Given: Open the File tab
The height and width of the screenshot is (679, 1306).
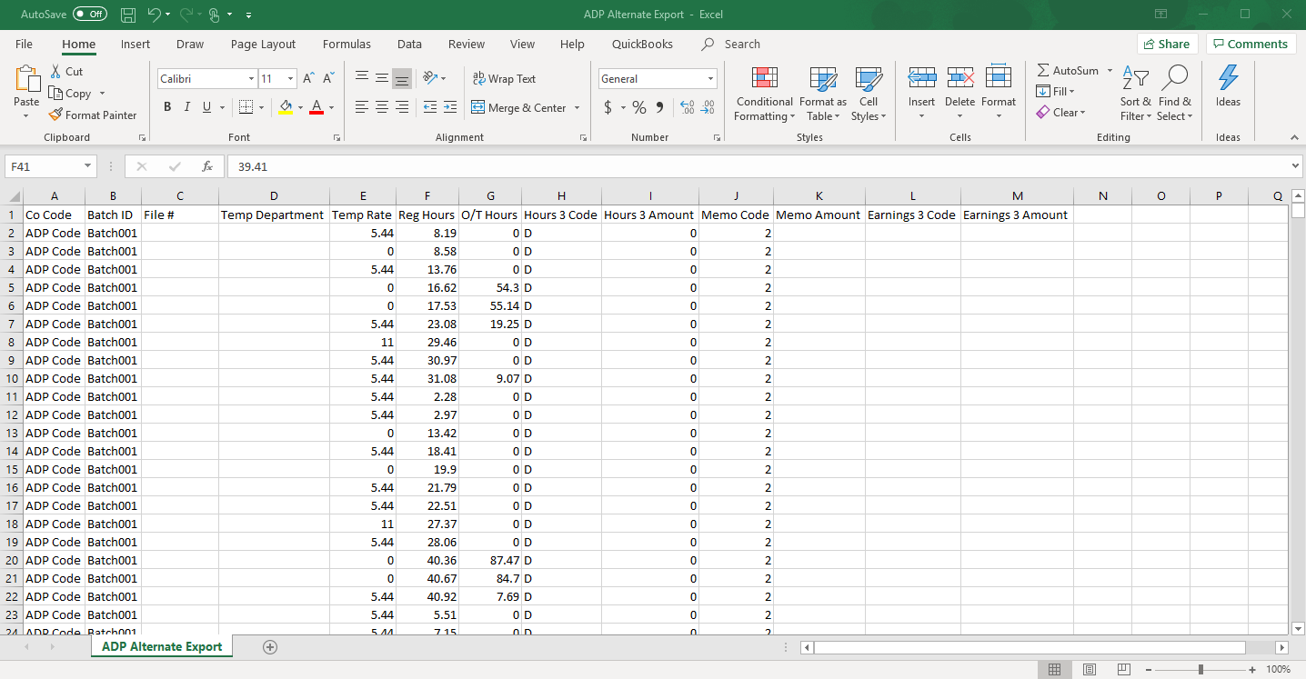Looking at the screenshot, I should pos(25,44).
